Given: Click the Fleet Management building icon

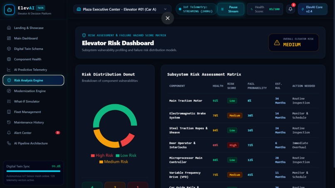Looking at the screenshot, I should tap(9, 112).
